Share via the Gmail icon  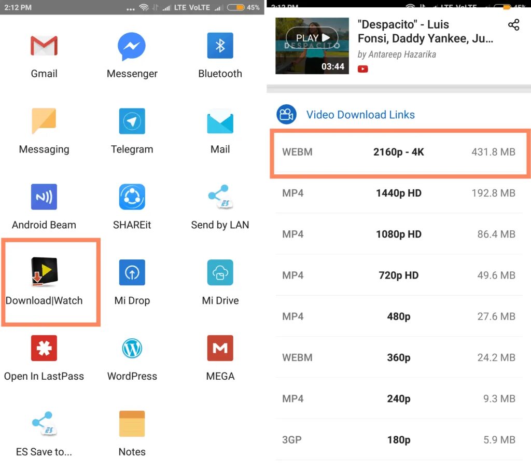(44, 46)
